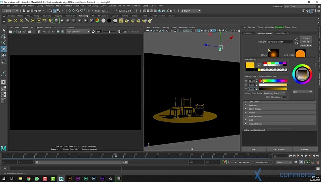The height and width of the screenshot is (182, 321).
Task: Click the Blinn material sphere shelf icon
Action: (x=68, y=21)
